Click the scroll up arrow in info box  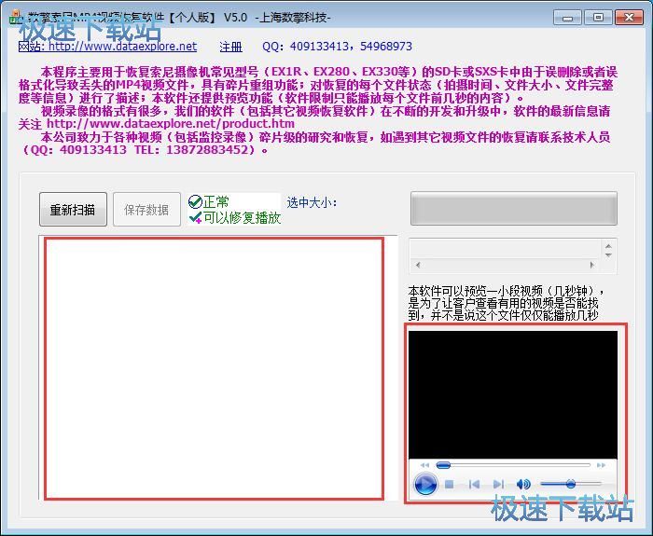point(608,246)
